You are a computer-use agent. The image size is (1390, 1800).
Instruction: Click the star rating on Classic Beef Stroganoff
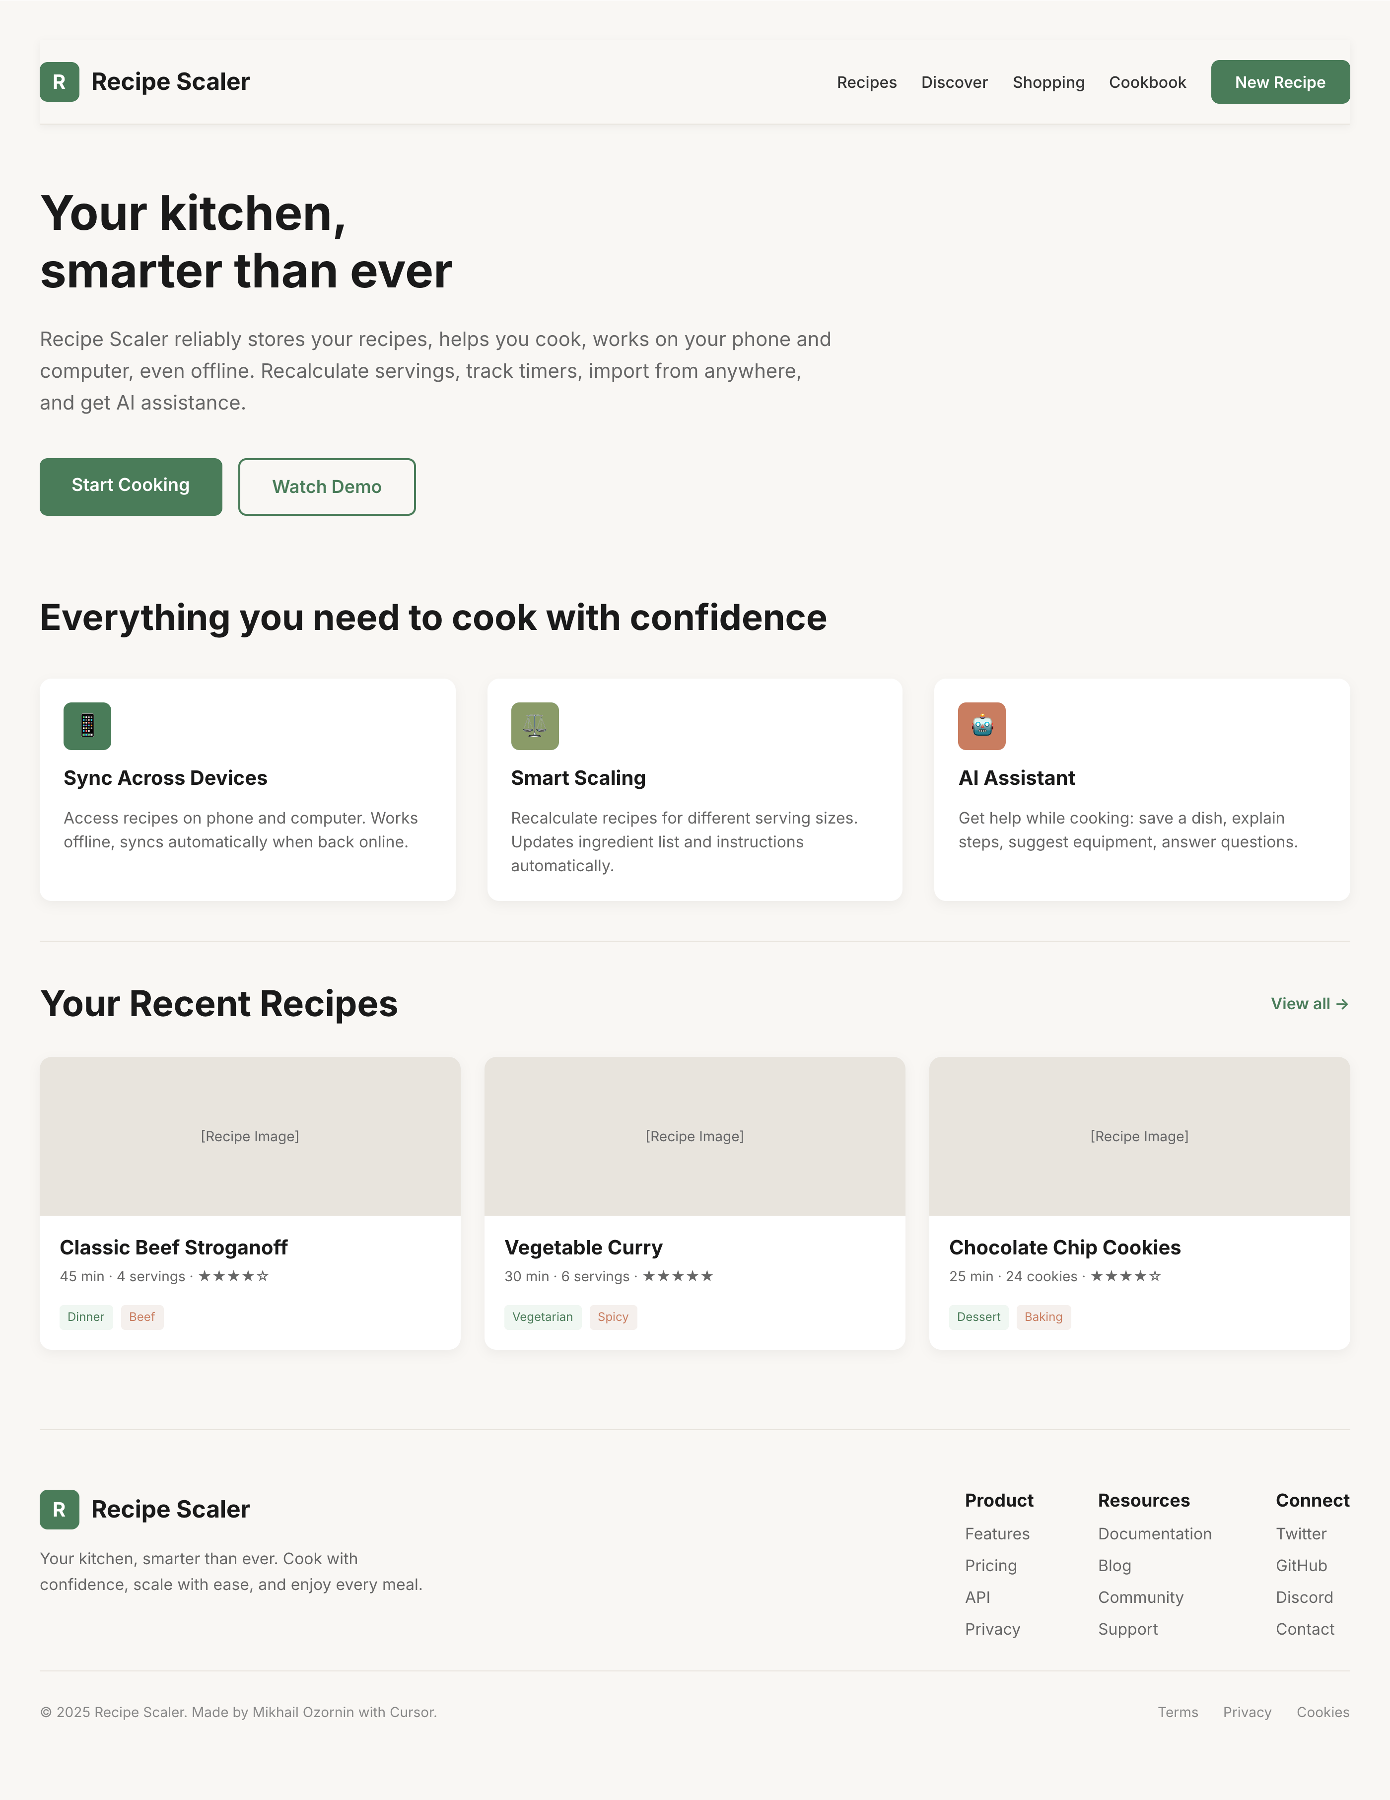pos(233,1276)
